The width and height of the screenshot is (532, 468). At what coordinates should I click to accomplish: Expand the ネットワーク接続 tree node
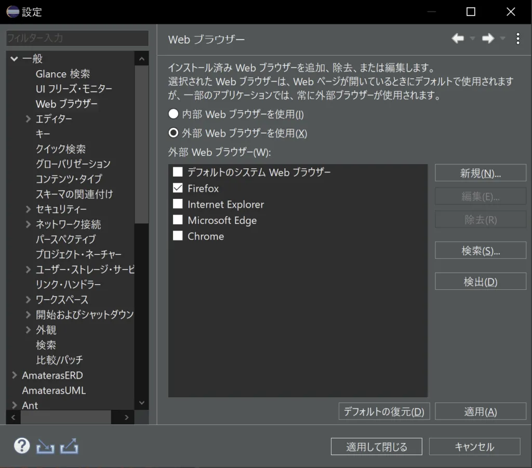(28, 224)
